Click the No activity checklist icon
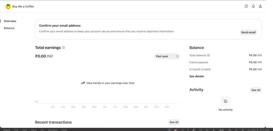 [225, 101]
